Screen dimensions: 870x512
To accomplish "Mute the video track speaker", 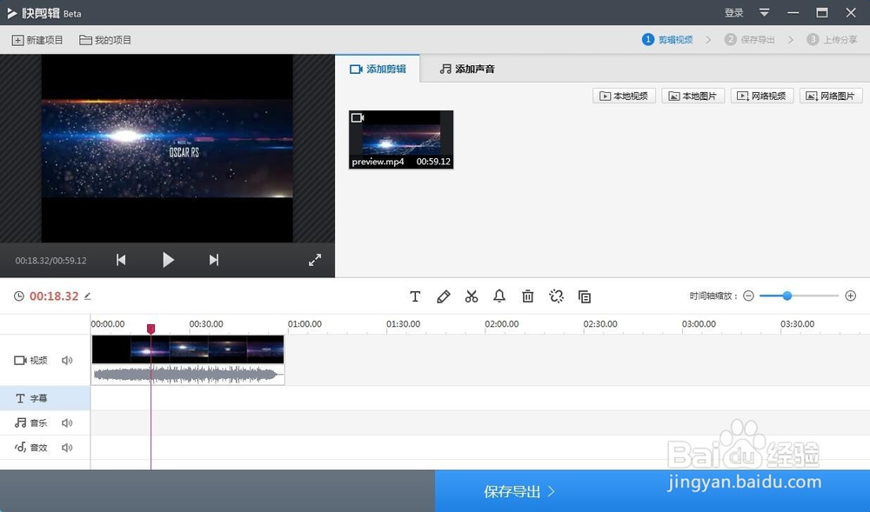I will [67, 361].
